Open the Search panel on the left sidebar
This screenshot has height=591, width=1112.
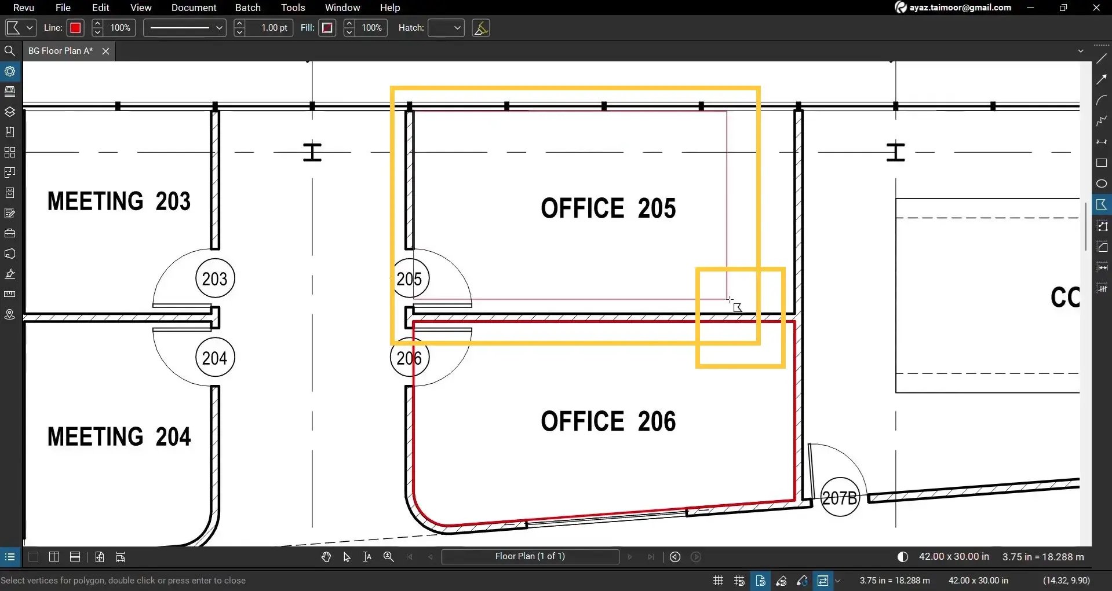[x=10, y=51]
